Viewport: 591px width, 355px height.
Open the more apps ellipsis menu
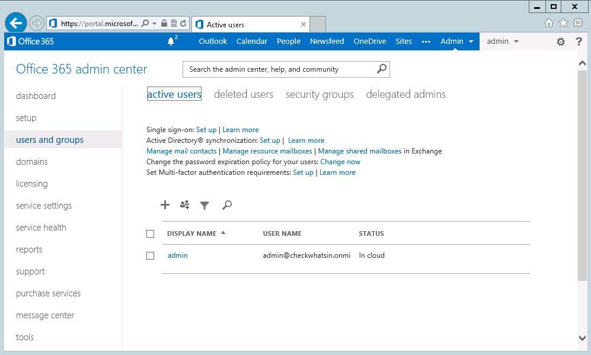click(x=426, y=42)
